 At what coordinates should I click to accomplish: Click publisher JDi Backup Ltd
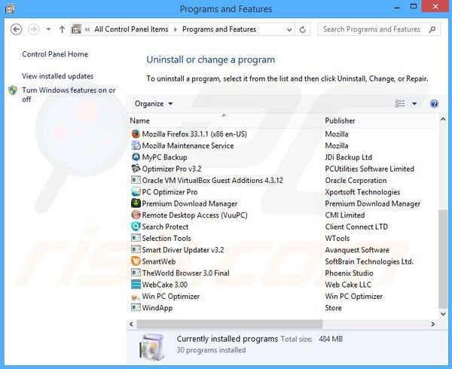pyautogui.click(x=349, y=157)
